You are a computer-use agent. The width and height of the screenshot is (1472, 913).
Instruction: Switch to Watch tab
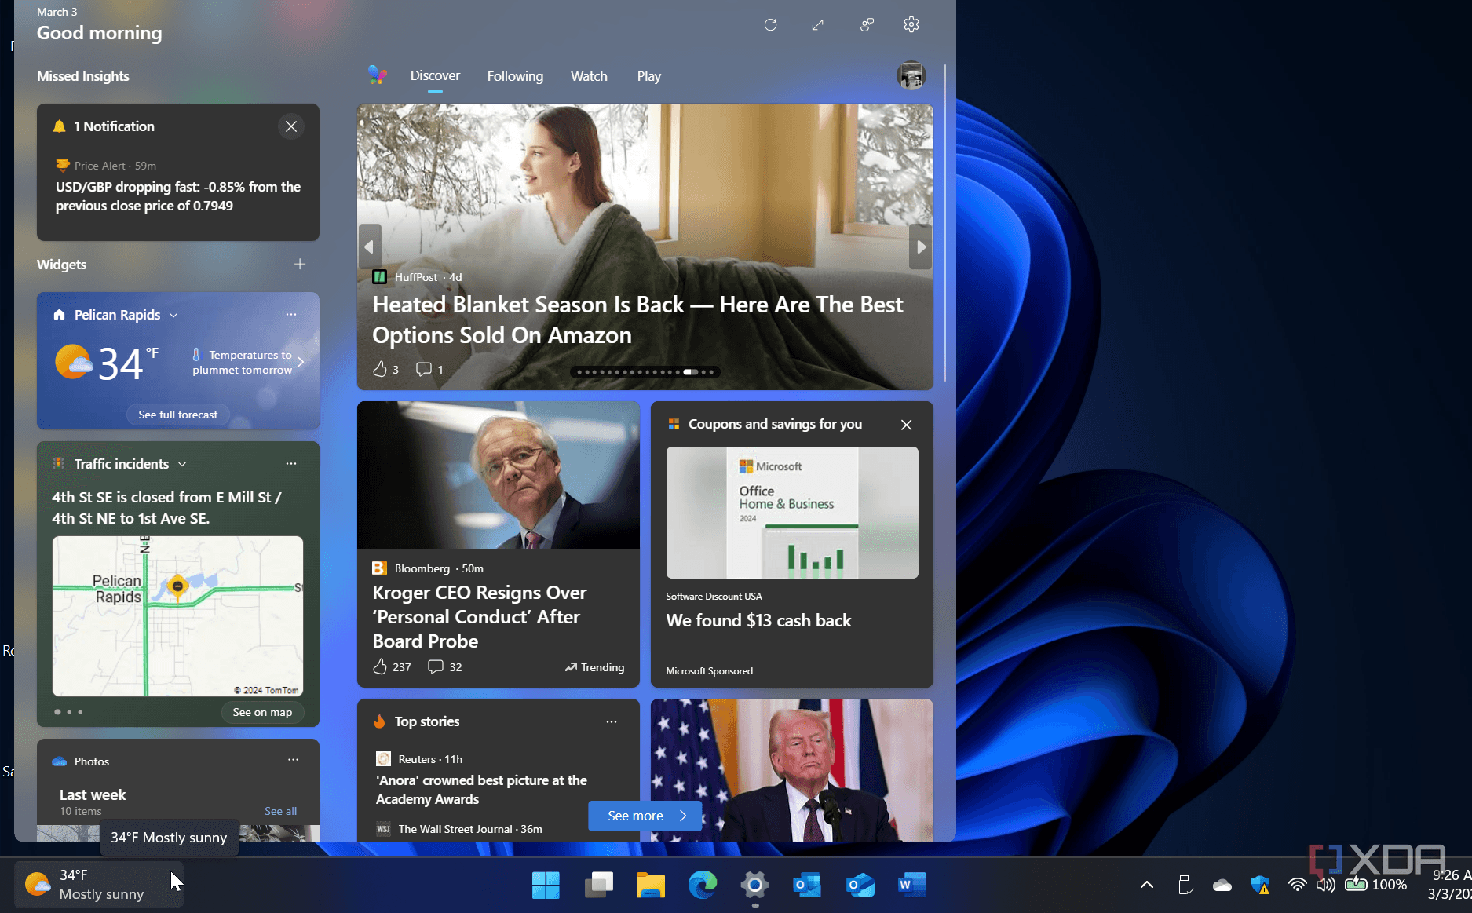(589, 76)
